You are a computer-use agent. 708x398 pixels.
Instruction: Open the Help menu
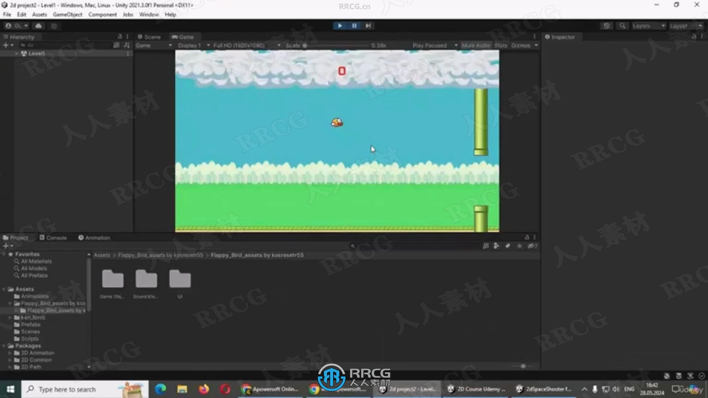(170, 14)
